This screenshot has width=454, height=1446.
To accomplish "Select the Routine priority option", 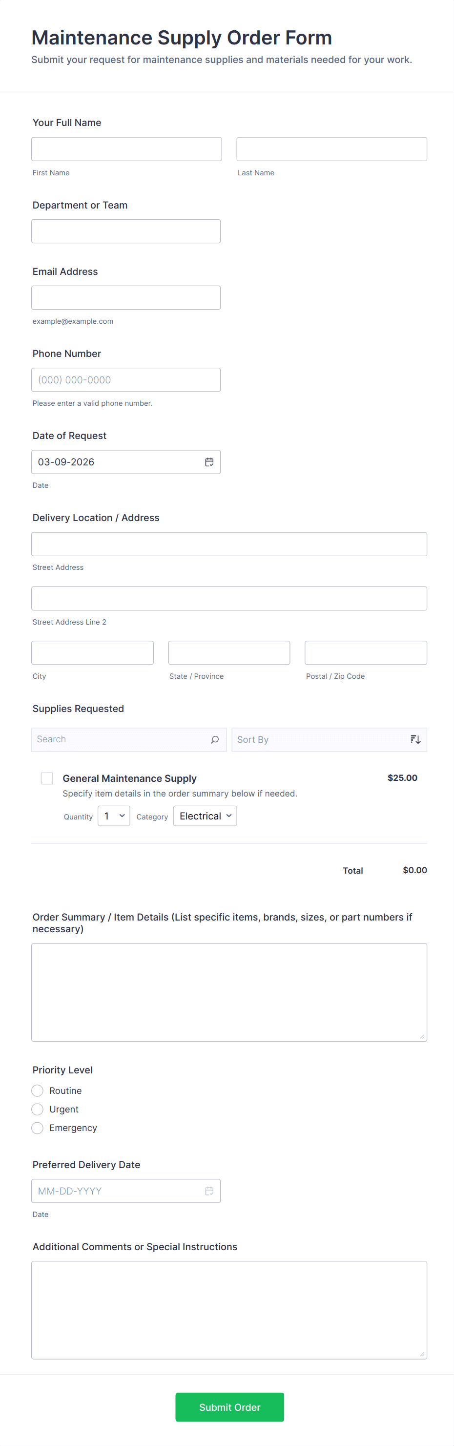I will coord(38,1090).
